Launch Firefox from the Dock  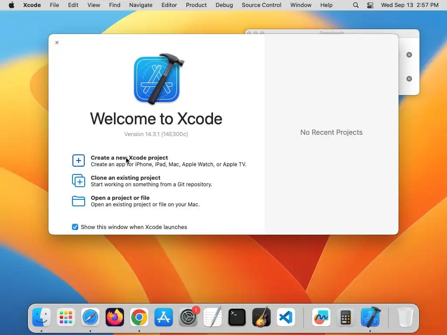[x=115, y=317]
